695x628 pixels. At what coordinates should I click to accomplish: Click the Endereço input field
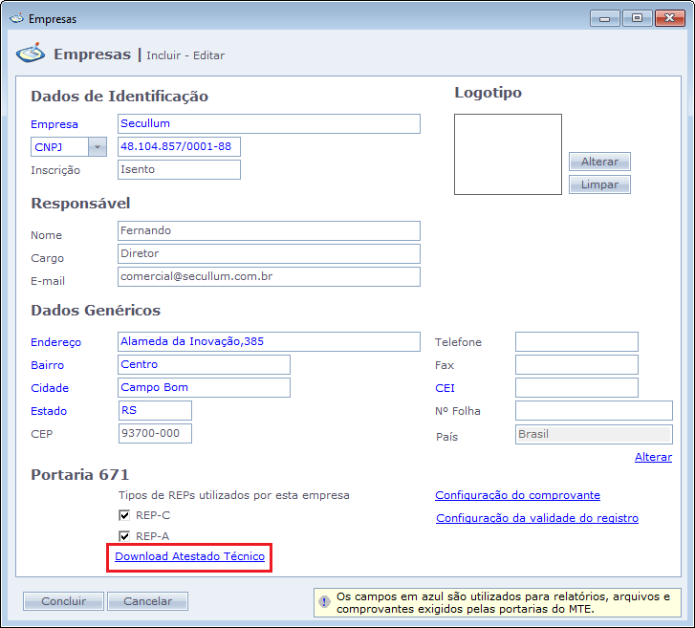coord(269,341)
